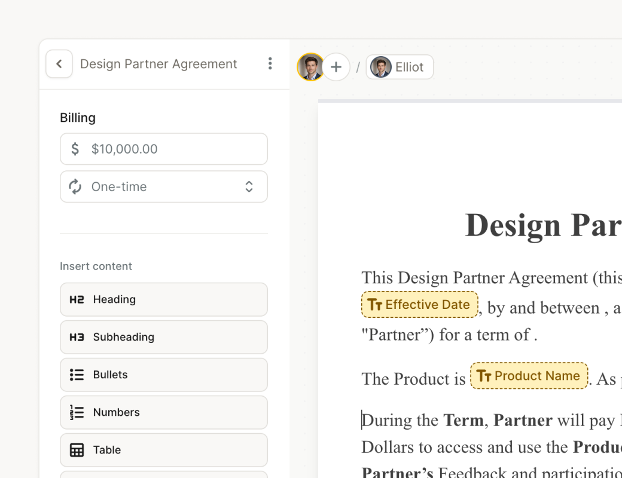Click the dollar sign icon
Screen dimensions: 622x478
click(x=75, y=149)
